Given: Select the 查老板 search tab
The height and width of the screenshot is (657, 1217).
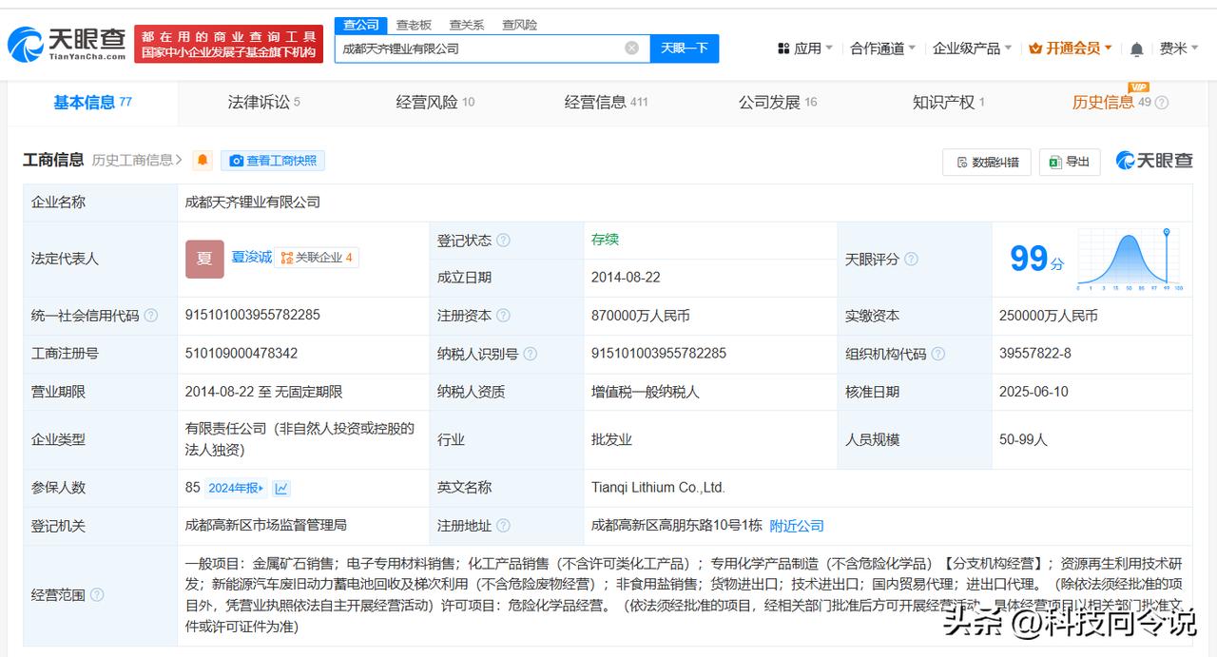Looking at the screenshot, I should tap(414, 25).
